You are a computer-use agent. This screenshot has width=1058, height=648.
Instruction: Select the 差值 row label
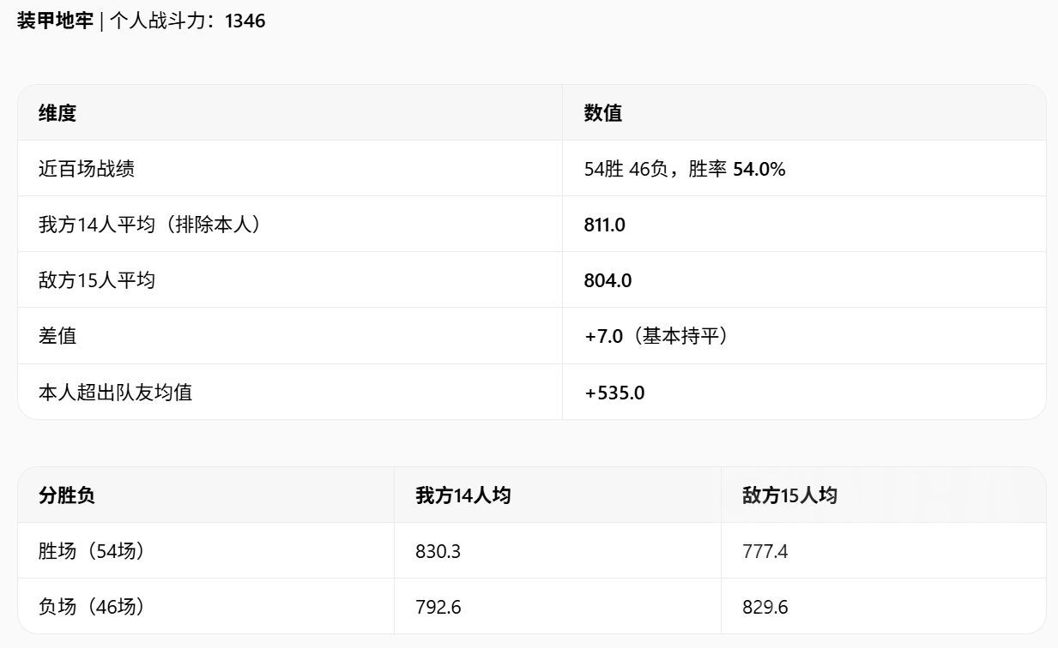(57, 336)
